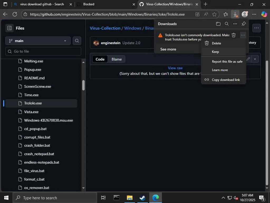The width and height of the screenshot is (270, 203).
Task: Switch to the Code view
Action: (x=100, y=59)
